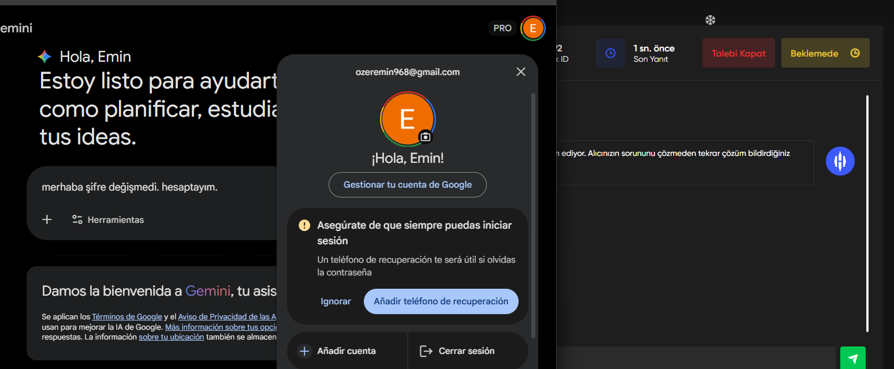Click the Gemini sparkle star icon
Viewport: 894px width, 369px height.
click(x=44, y=57)
